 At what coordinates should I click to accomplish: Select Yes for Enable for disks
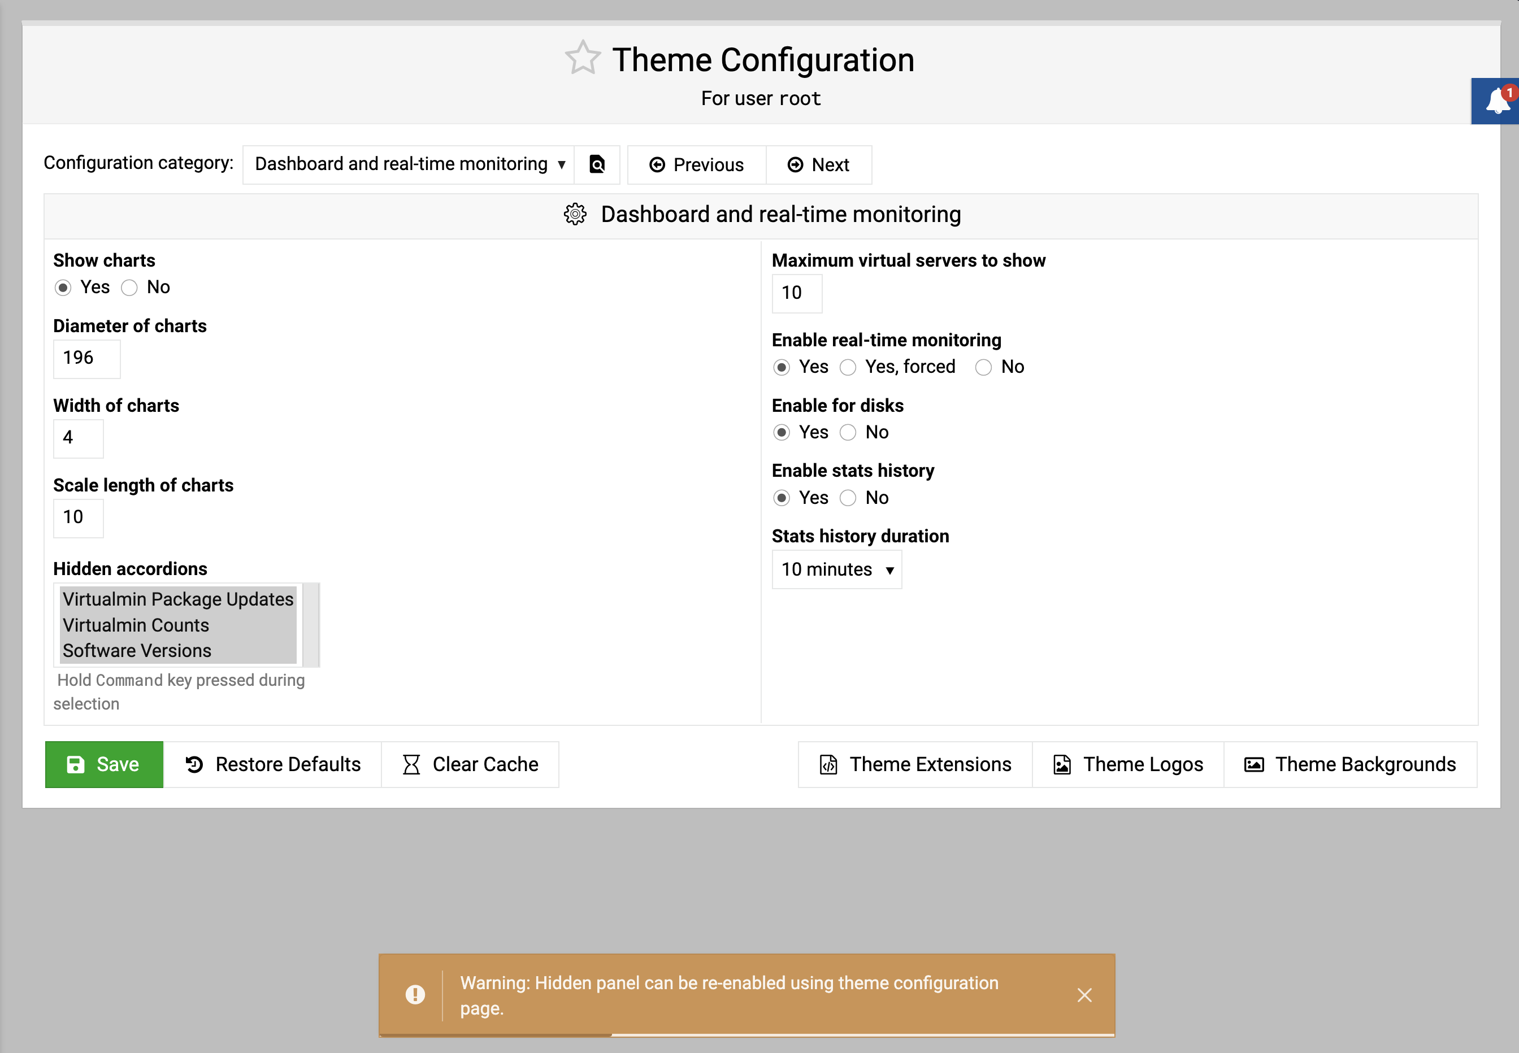pos(782,433)
